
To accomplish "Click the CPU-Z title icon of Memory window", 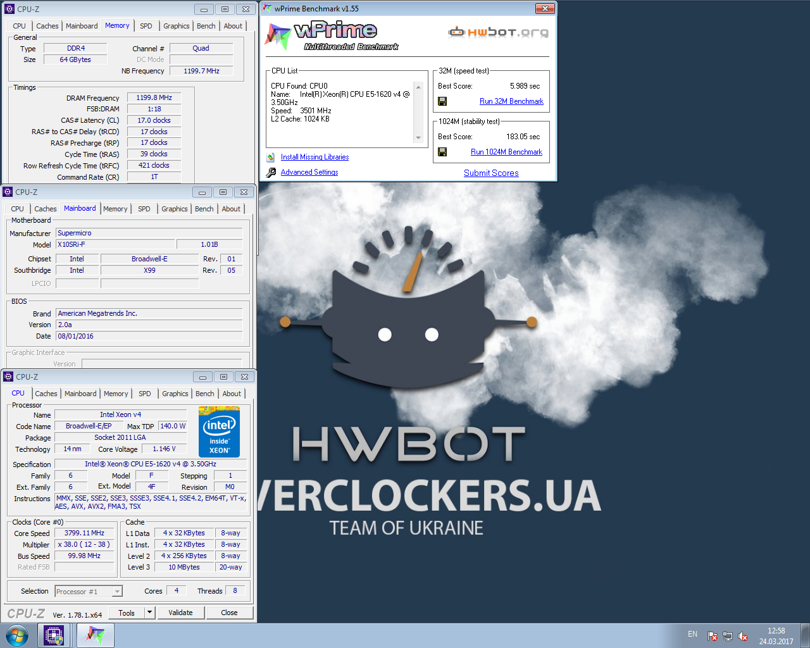I will [x=9, y=9].
